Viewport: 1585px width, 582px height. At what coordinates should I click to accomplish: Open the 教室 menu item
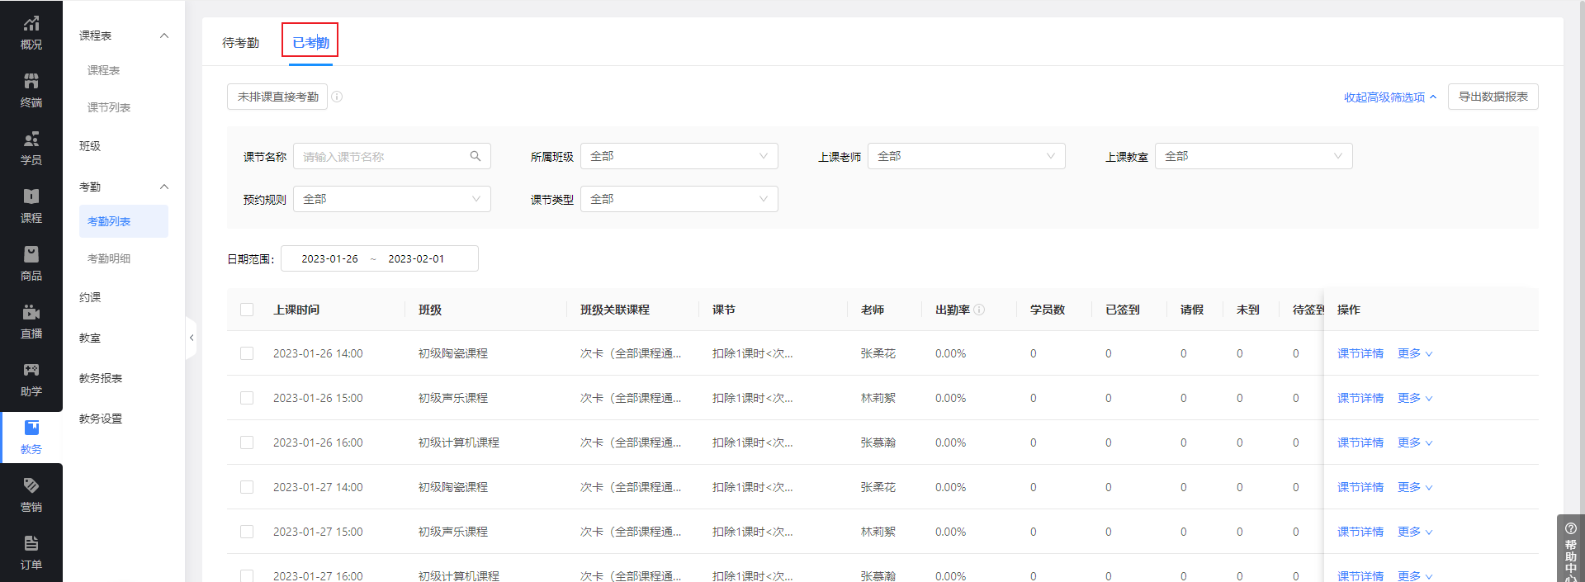coord(90,338)
